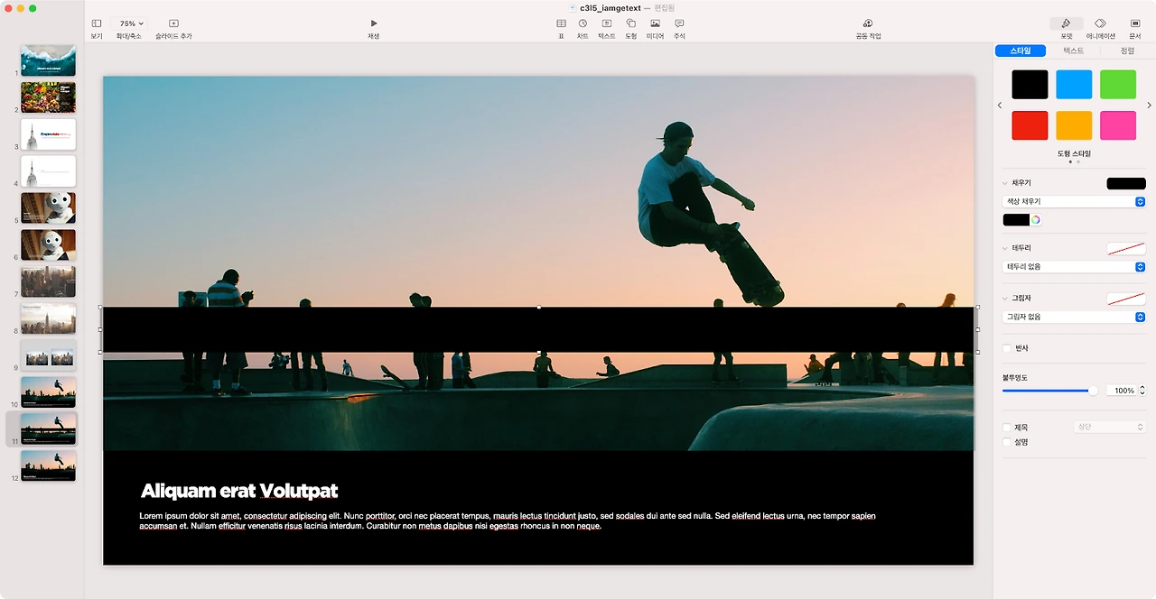Open the 색상 채우기 fill type dropdown
The image size is (1156, 599).
tap(1074, 201)
